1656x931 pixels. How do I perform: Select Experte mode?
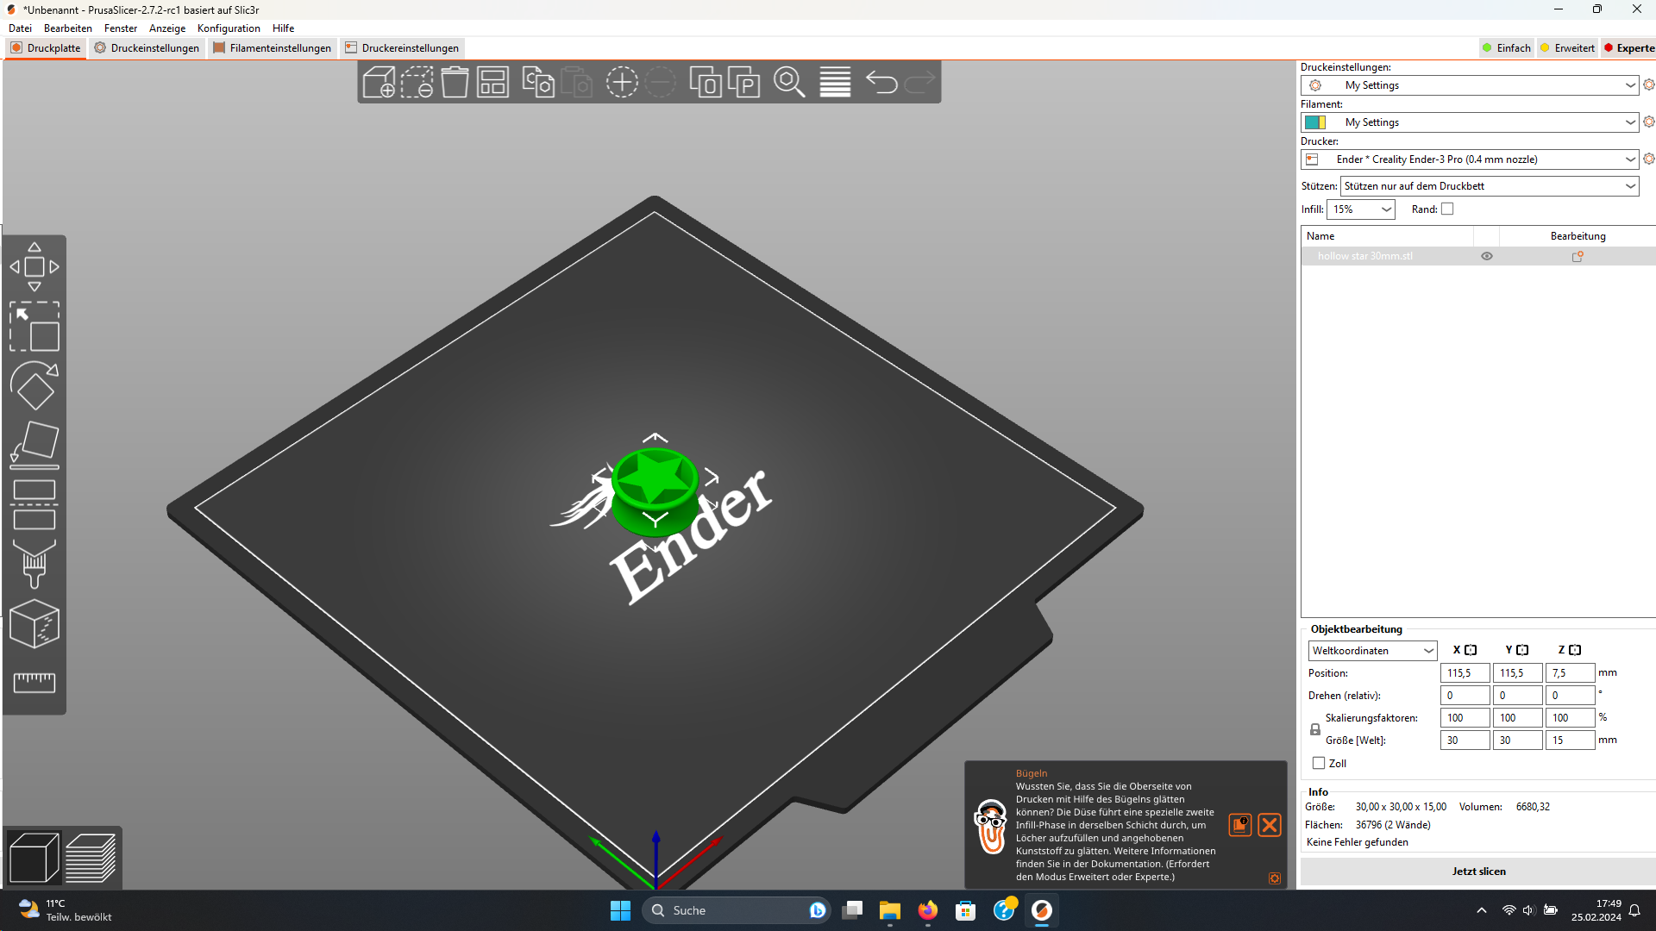[1628, 48]
